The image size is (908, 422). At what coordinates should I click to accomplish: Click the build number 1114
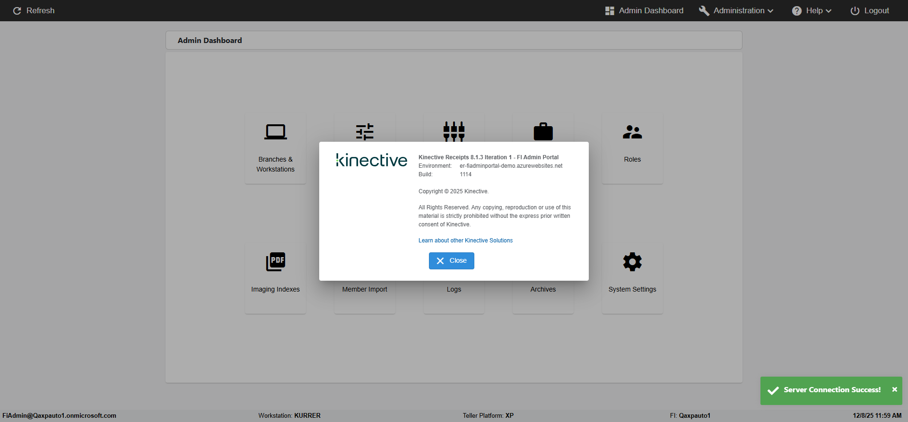[466, 174]
